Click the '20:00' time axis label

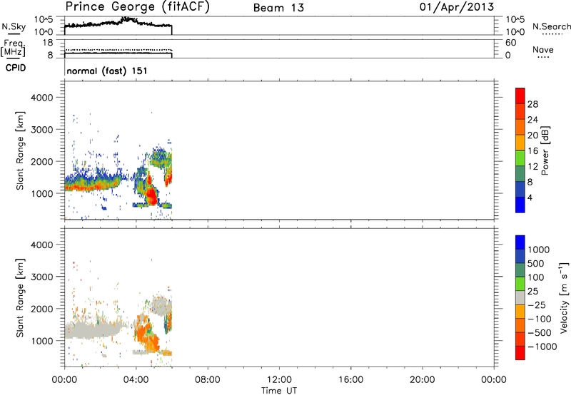pyautogui.click(x=423, y=380)
